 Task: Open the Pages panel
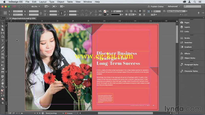pyautogui.click(x=185, y=22)
